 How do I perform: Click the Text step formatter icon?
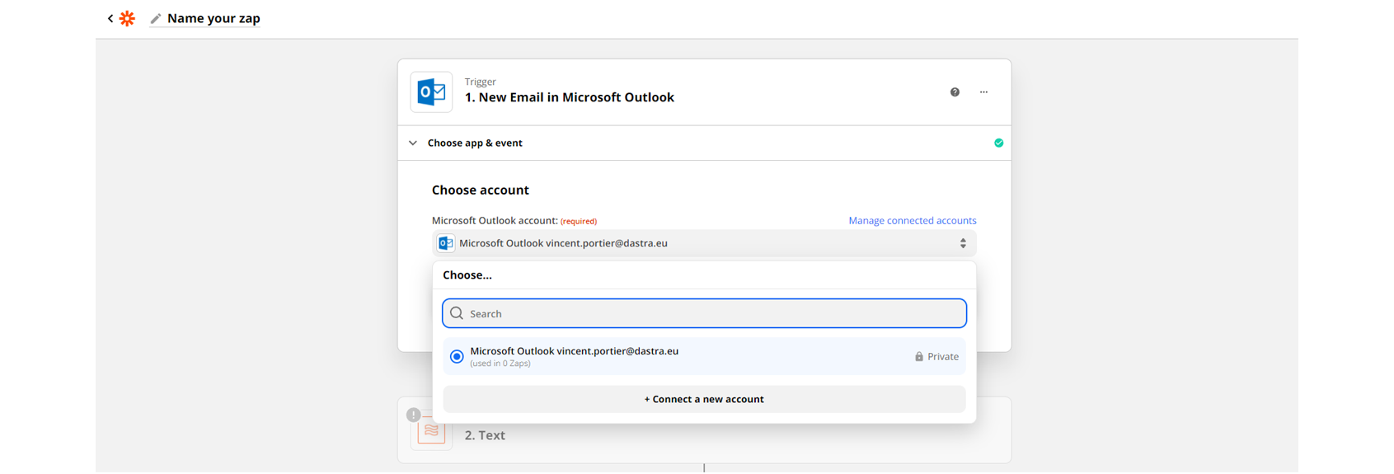[x=431, y=432]
